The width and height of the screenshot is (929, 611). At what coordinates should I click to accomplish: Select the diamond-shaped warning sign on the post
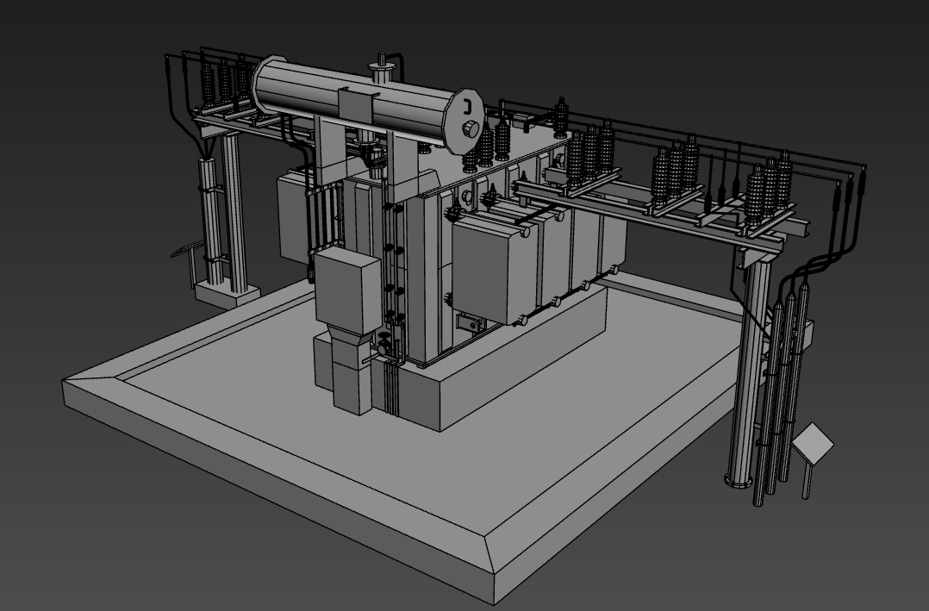pyautogui.click(x=813, y=444)
